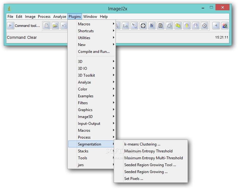Expand the 3D submenu
The width and height of the screenshot is (238, 189).
92,62
